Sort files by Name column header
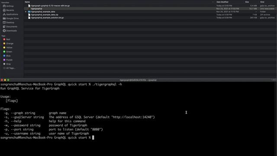 (x=27, y=2)
